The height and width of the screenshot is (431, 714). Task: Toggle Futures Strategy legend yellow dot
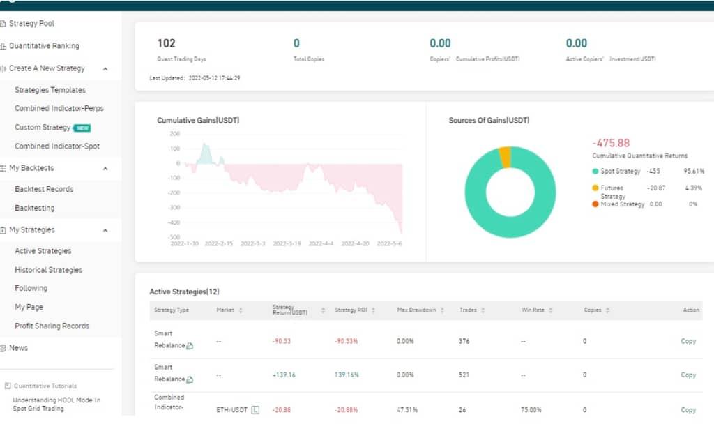[595, 188]
